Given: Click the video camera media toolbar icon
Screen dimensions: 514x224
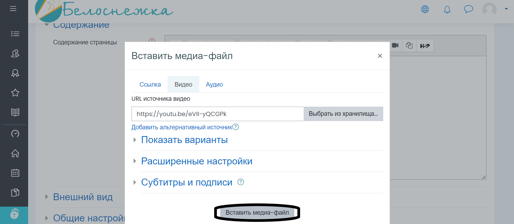Looking at the screenshot, I should click(x=395, y=45).
